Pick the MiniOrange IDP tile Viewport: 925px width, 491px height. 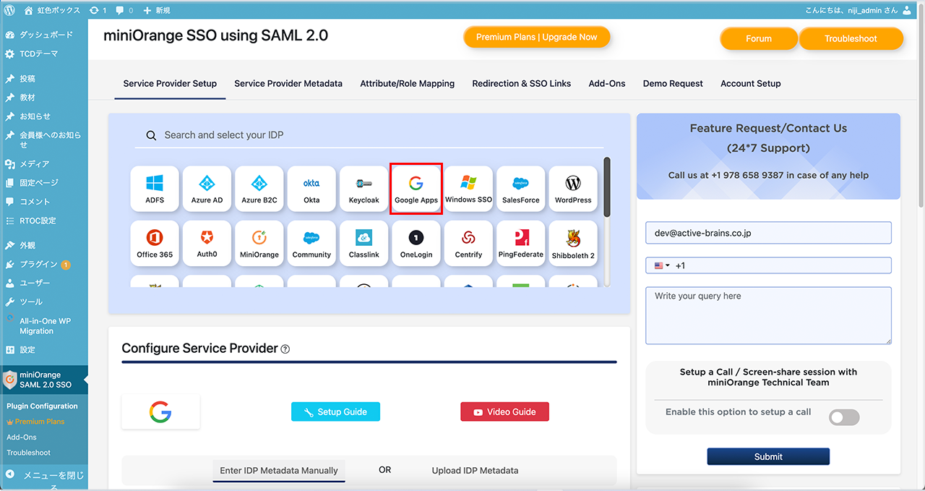pyautogui.click(x=259, y=244)
